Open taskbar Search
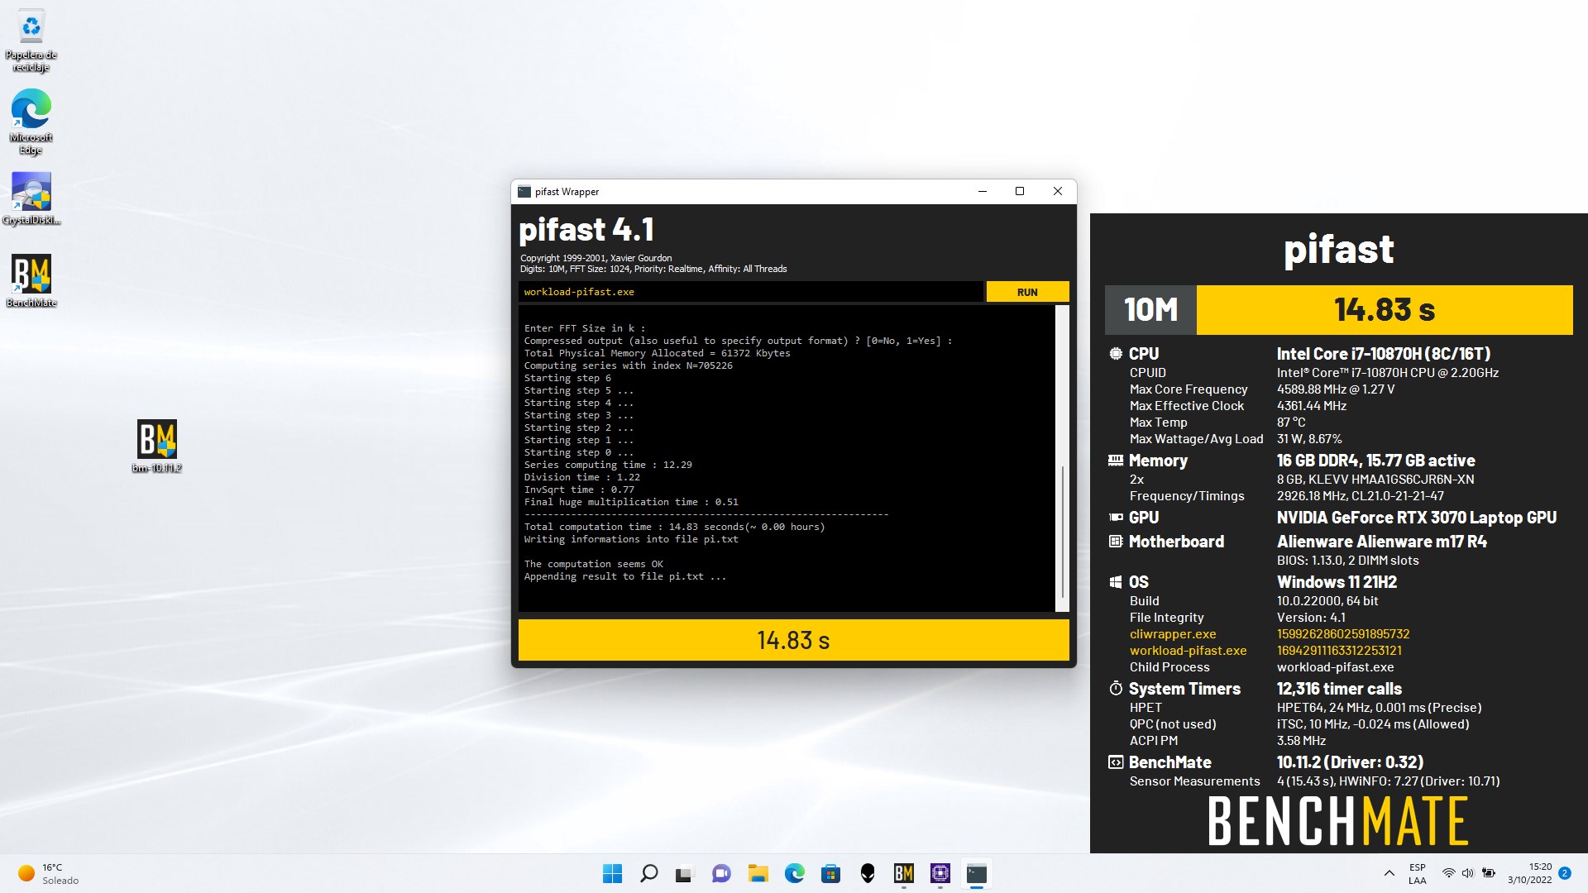This screenshot has width=1588, height=893. [x=648, y=873]
